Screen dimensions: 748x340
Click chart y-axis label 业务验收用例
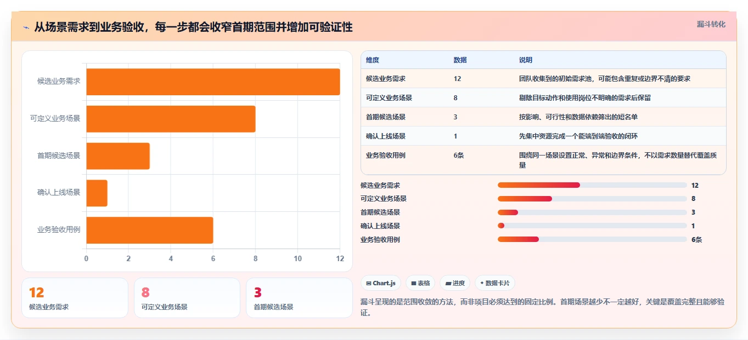[x=59, y=229]
